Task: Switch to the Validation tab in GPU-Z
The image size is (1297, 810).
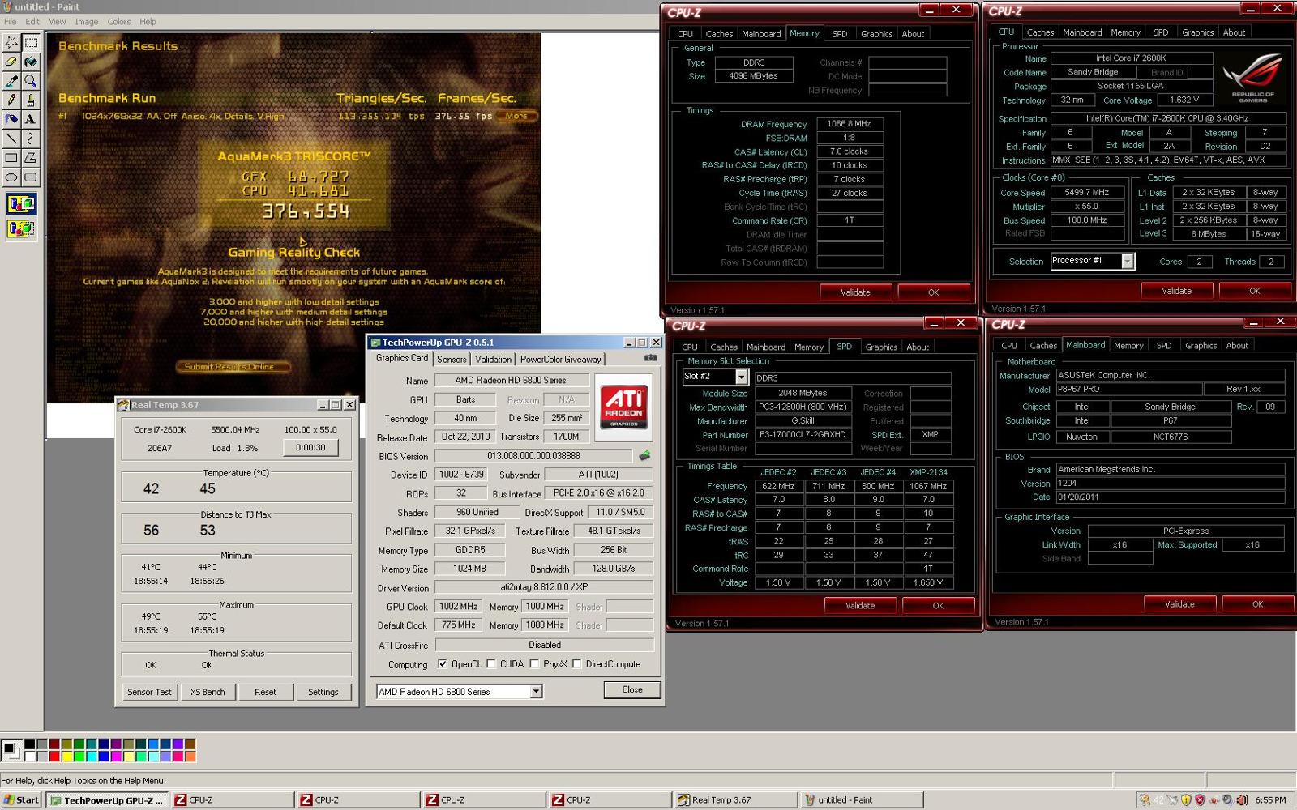Action: click(x=493, y=360)
